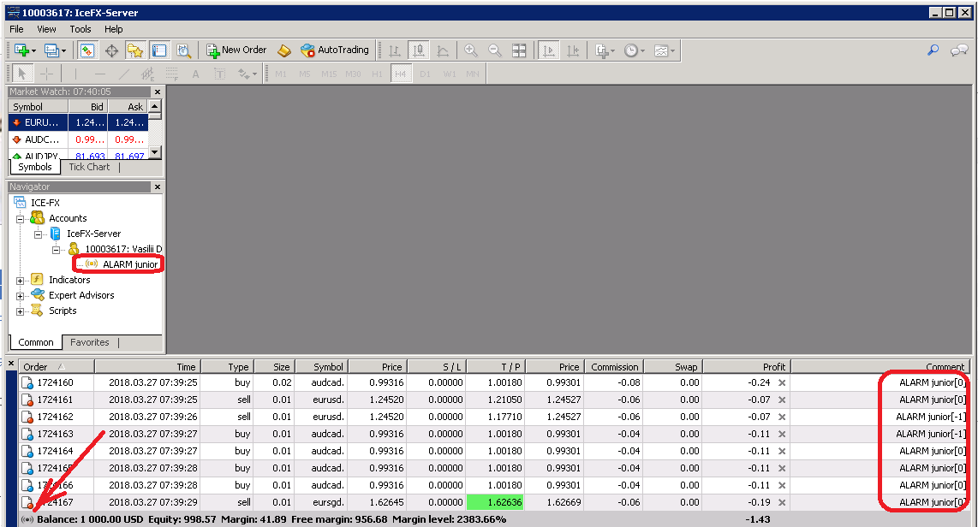
Task: Expand the Expert Advisors node
Action: (20, 297)
